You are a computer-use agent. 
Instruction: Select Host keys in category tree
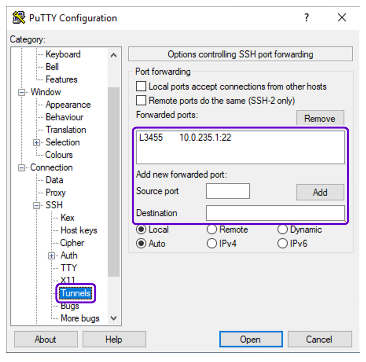[79, 230]
